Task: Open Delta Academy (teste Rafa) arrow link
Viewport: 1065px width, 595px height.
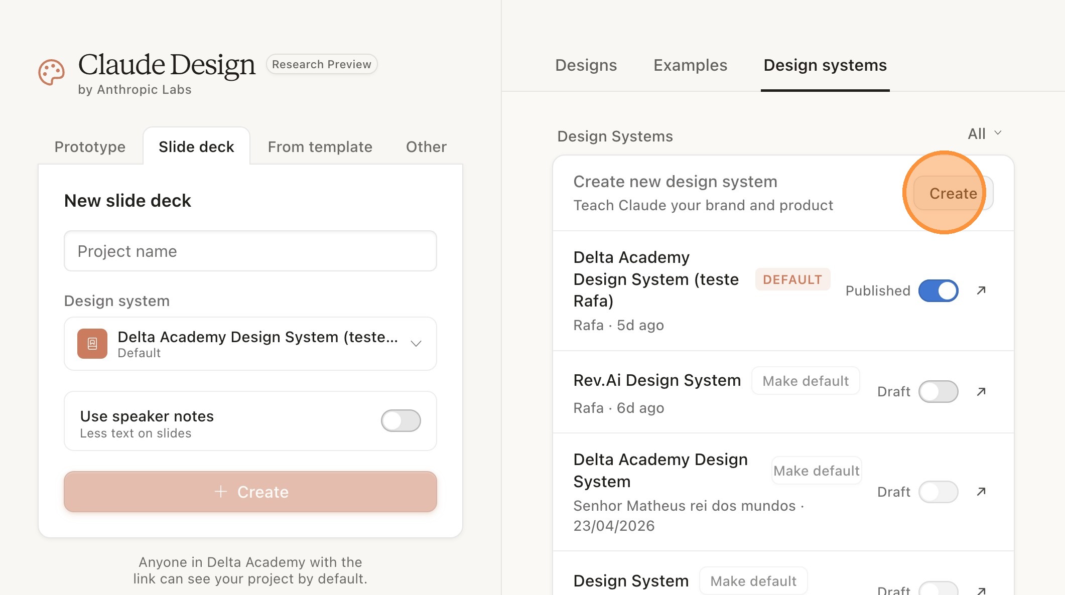Action: point(981,290)
